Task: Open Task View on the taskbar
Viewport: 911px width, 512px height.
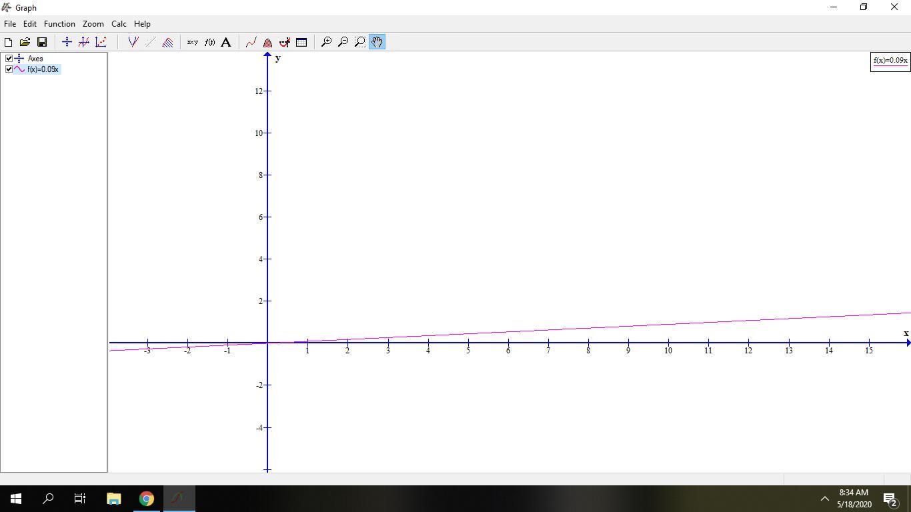Action: pos(80,499)
